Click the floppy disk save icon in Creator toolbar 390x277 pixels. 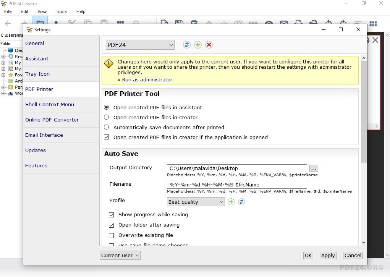point(179,22)
